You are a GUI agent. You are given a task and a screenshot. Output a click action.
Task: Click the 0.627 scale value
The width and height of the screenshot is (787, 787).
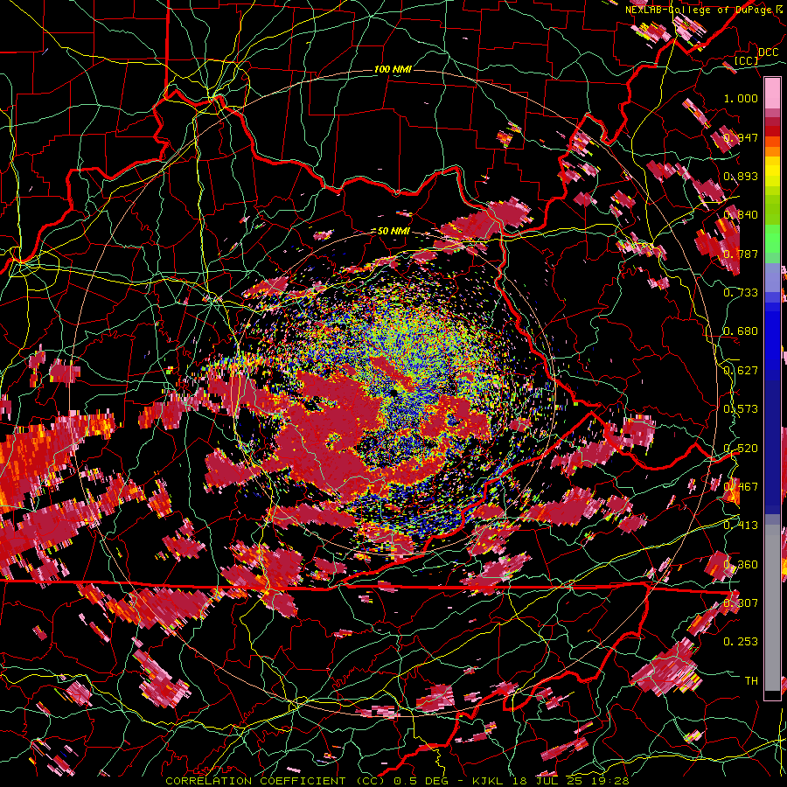[741, 371]
